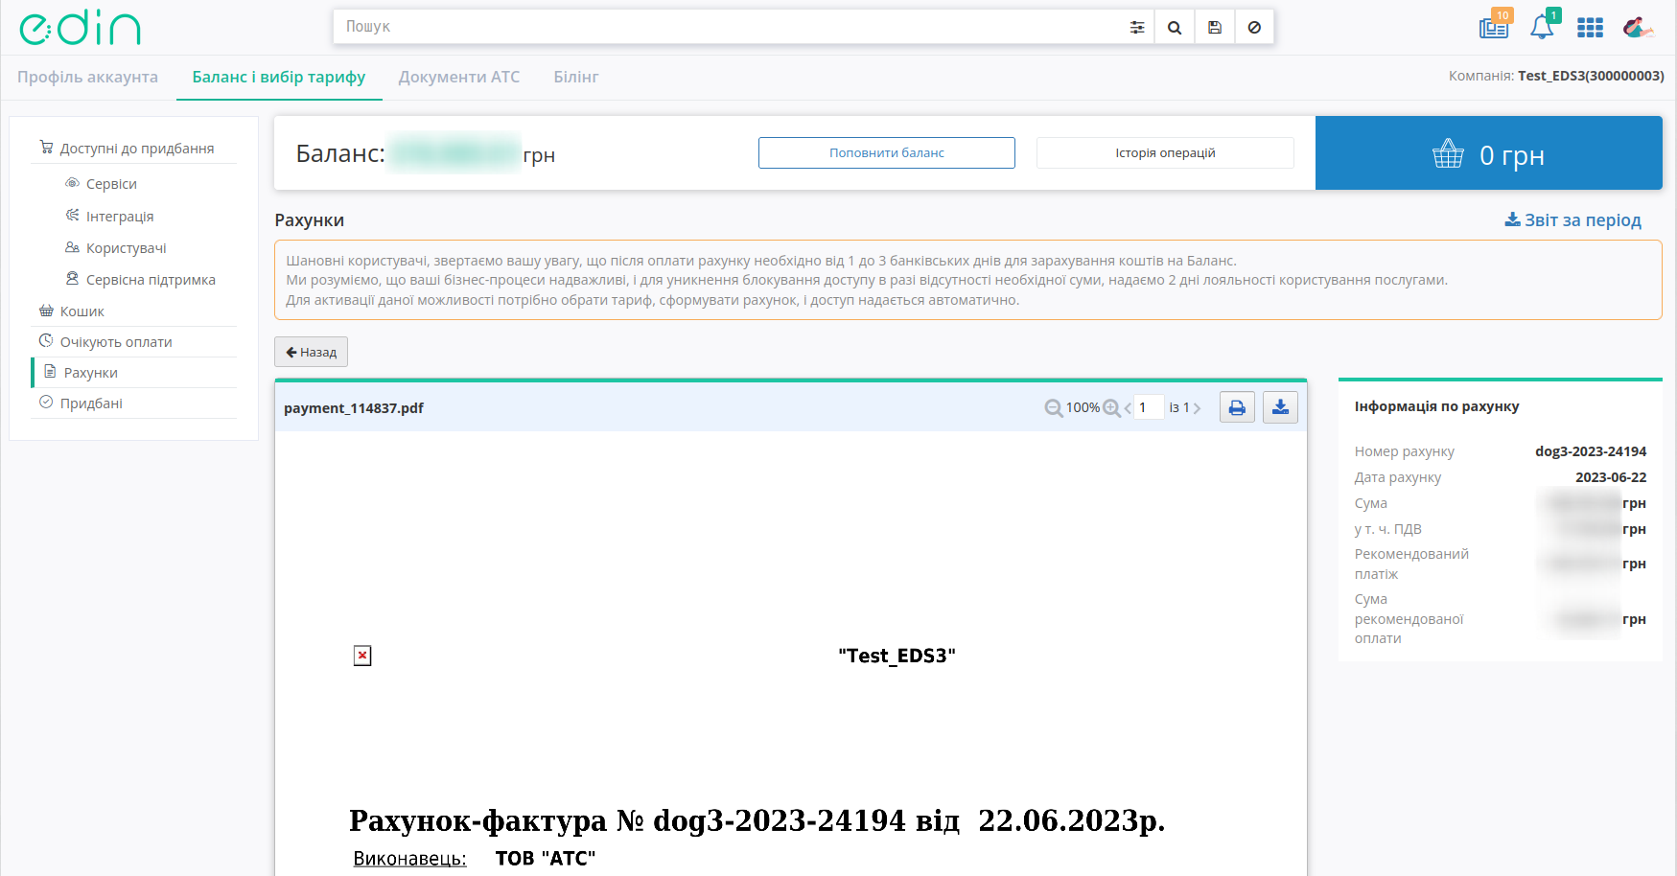Click the Рекомендований платіж label

pos(1411,565)
